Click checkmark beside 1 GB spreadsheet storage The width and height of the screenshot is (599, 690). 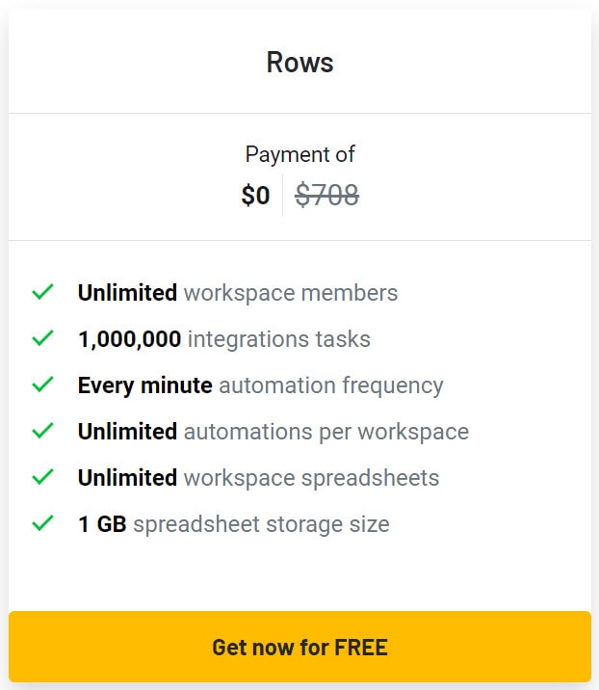coord(42,522)
